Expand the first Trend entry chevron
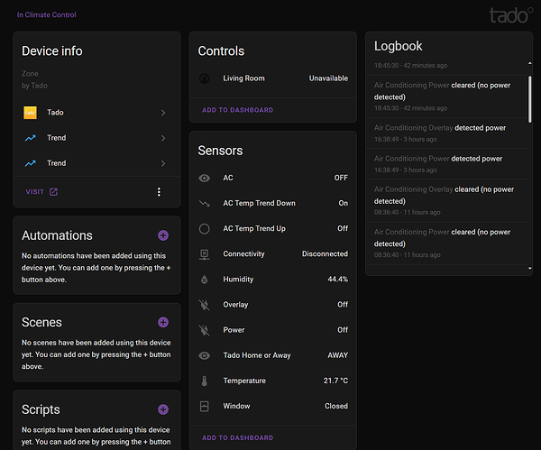The width and height of the screenshot is (541, 450). tap(163, 138)
